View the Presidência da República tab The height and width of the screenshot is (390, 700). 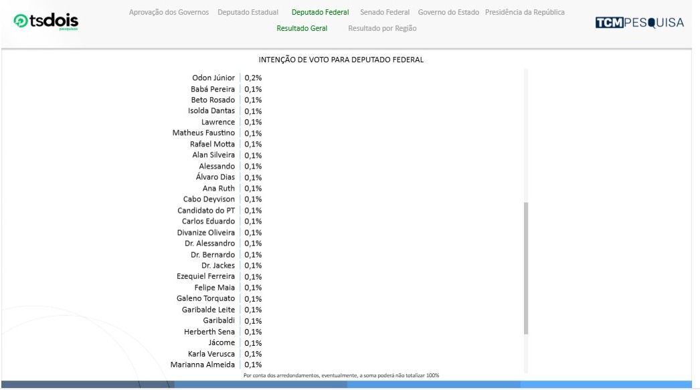tap(525, 12)
